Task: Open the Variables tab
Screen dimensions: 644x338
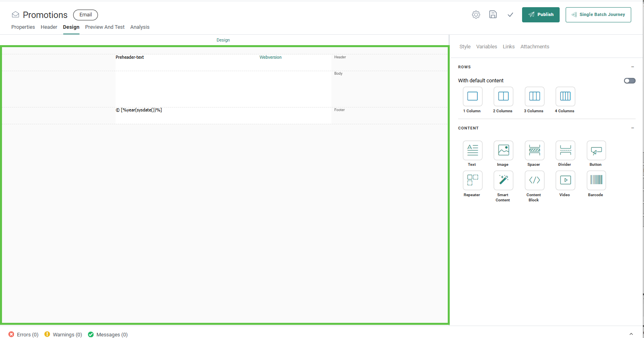Action: (486, 47)
